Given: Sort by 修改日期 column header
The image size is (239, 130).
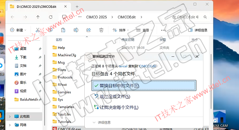Looking at the screenshot, I should click(x=128, y=40).
